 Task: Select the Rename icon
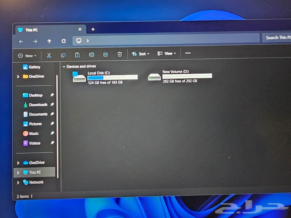[92, 55]
